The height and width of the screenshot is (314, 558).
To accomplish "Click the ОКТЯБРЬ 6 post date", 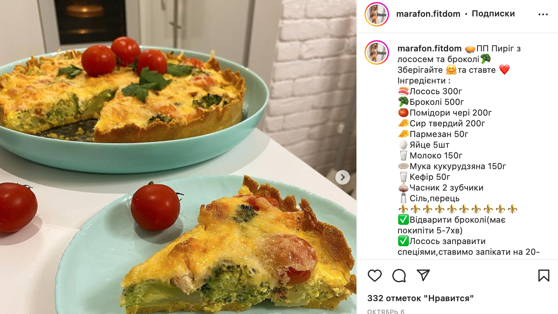I will [386, 312].
